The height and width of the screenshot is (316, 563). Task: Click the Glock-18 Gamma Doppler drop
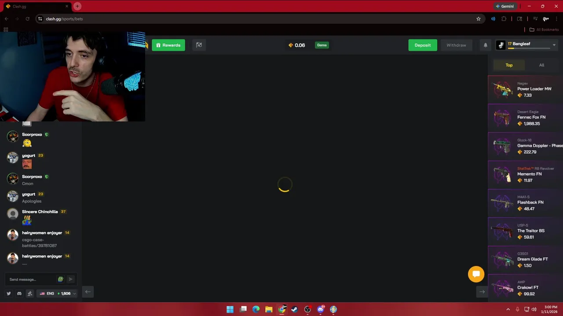[526, 146]
